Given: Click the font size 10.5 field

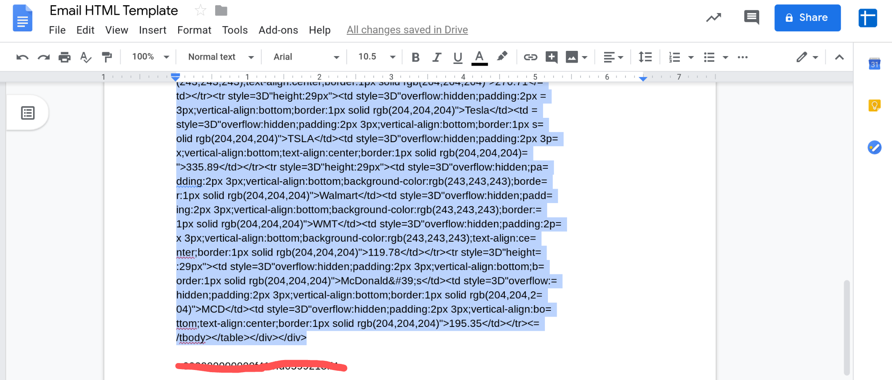Looking at the screenshot, I should 368,57.
